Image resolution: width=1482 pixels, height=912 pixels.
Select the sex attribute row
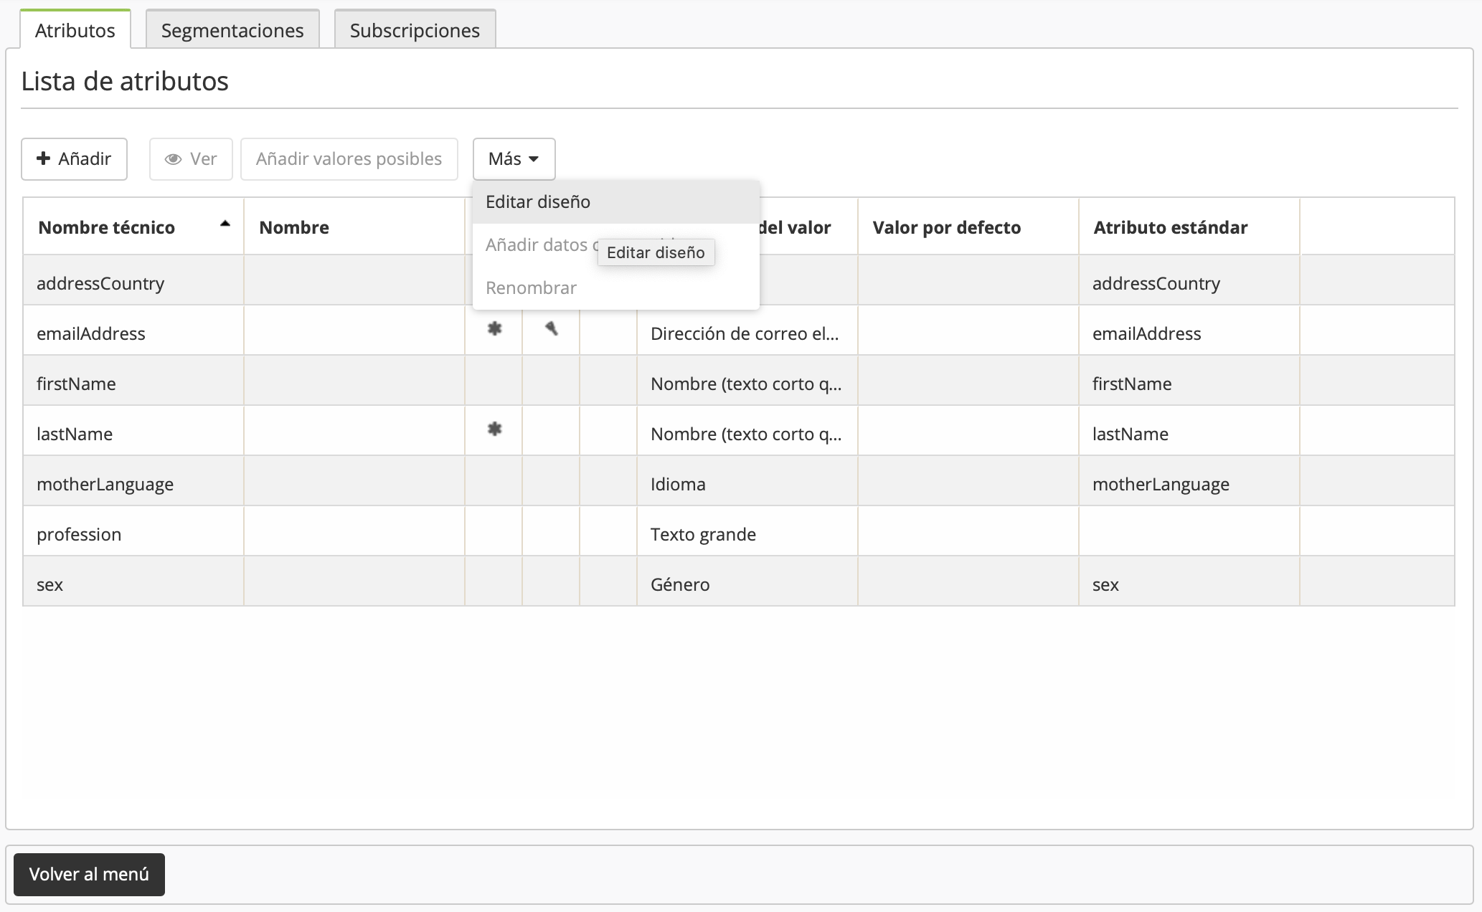[50, 584]
